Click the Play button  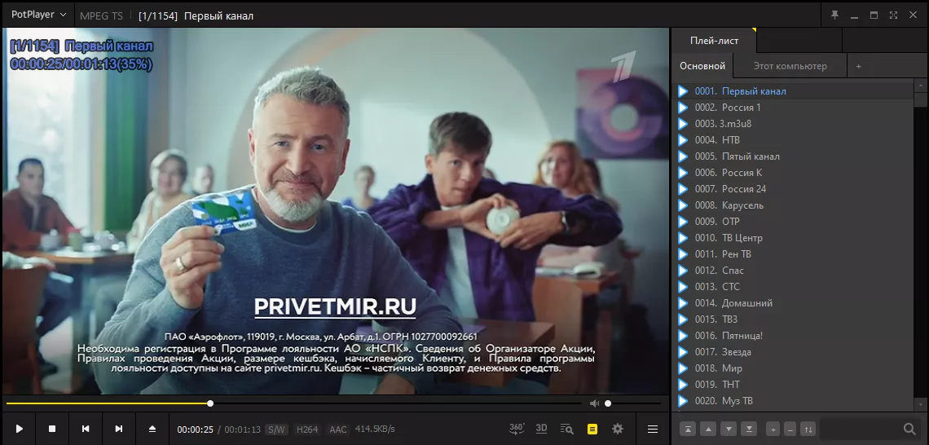(x=19, y=429)
